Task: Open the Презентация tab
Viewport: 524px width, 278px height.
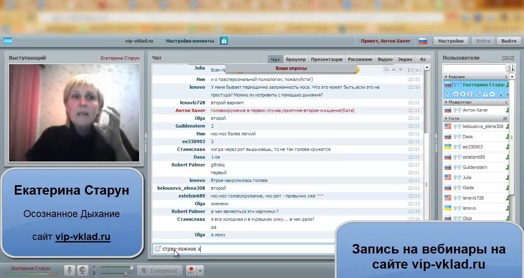Action: [x=326, y=59]
